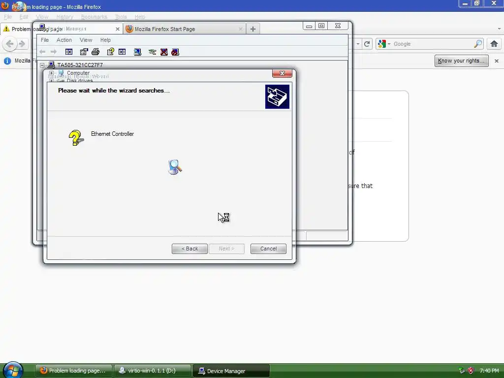This screenshot has width=504, height=378.
Task: Click the Uninstall device toolbar icon
Action: coord(164,52)
